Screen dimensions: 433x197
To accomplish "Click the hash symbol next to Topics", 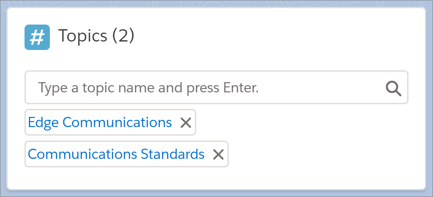I will (37, 37).
